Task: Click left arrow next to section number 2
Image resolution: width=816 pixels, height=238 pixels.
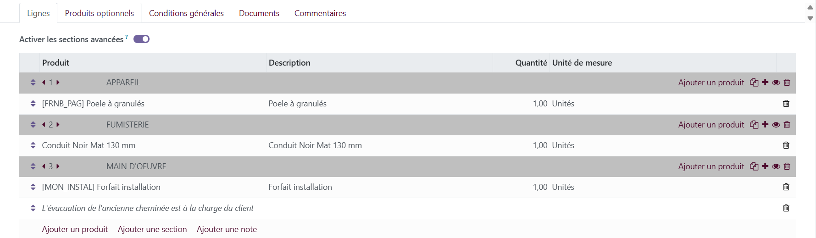Action: pos(44,125)
